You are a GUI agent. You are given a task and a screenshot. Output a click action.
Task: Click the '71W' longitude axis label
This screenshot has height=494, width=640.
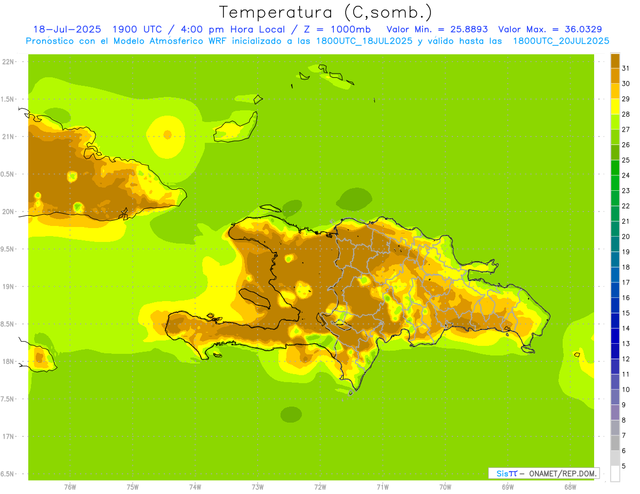point(382,487)
